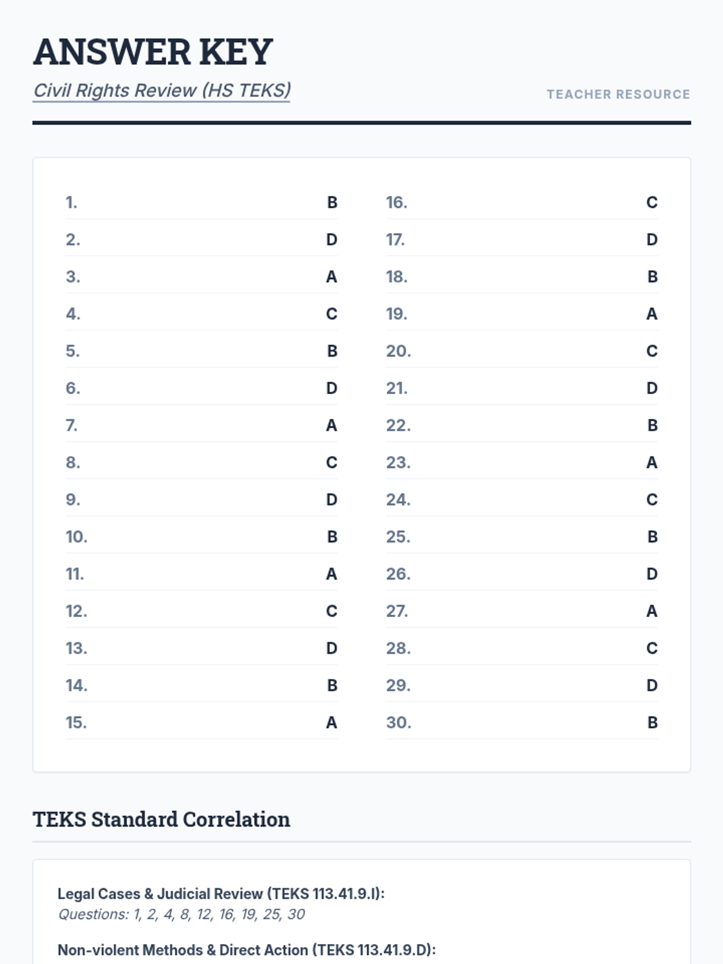Click the TEACHER RESOURCE label
This screenshot has height=964, width=723.
click(618, 95)
